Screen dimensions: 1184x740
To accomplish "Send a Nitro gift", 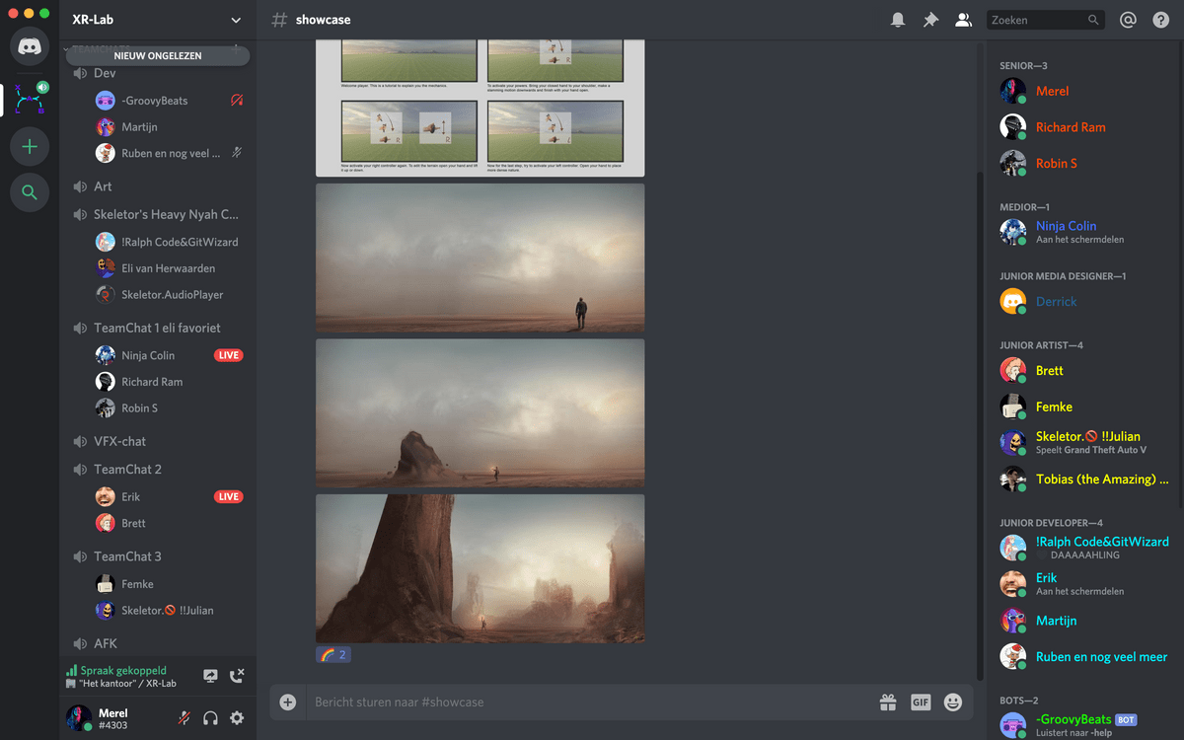I will pos(888,703).
